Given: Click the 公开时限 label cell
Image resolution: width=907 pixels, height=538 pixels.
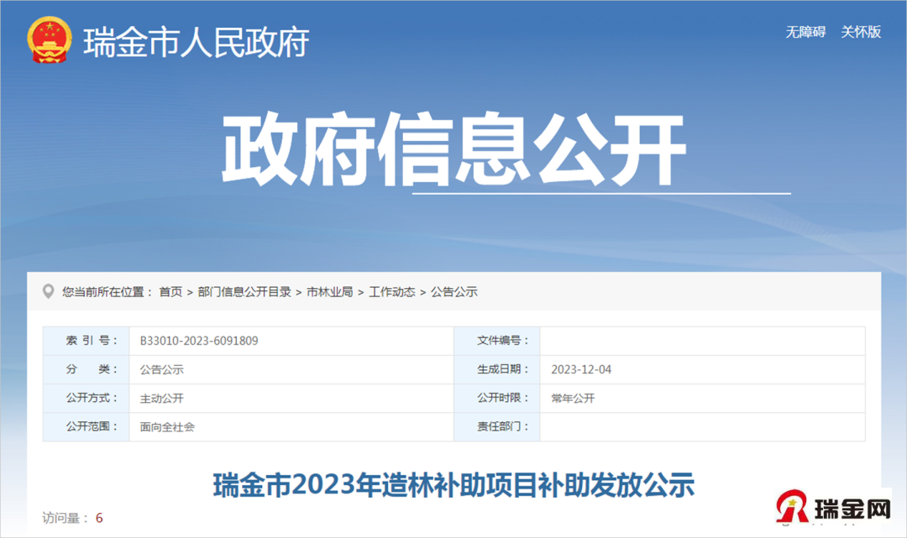Looking at the screenshot, I should (x=497, y=398).
